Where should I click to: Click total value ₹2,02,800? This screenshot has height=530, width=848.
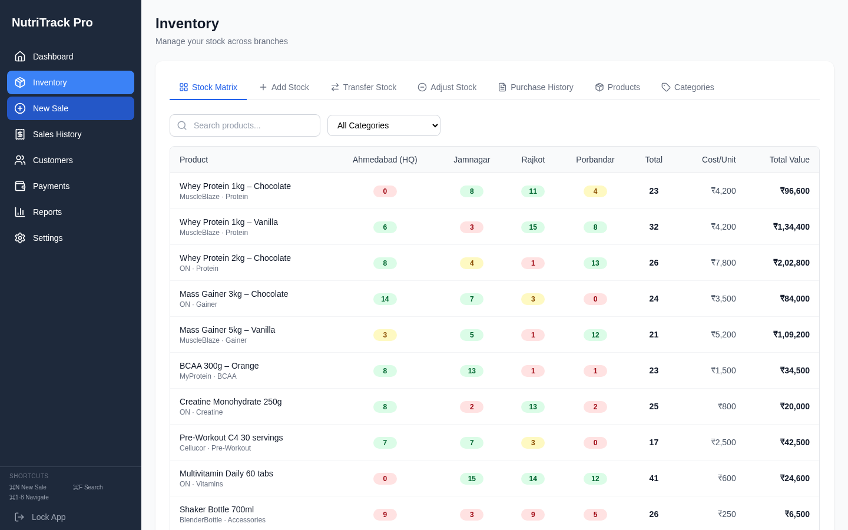791,263
